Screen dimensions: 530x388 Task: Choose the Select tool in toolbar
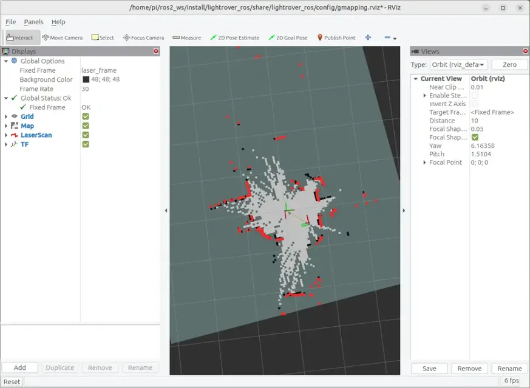103,38
